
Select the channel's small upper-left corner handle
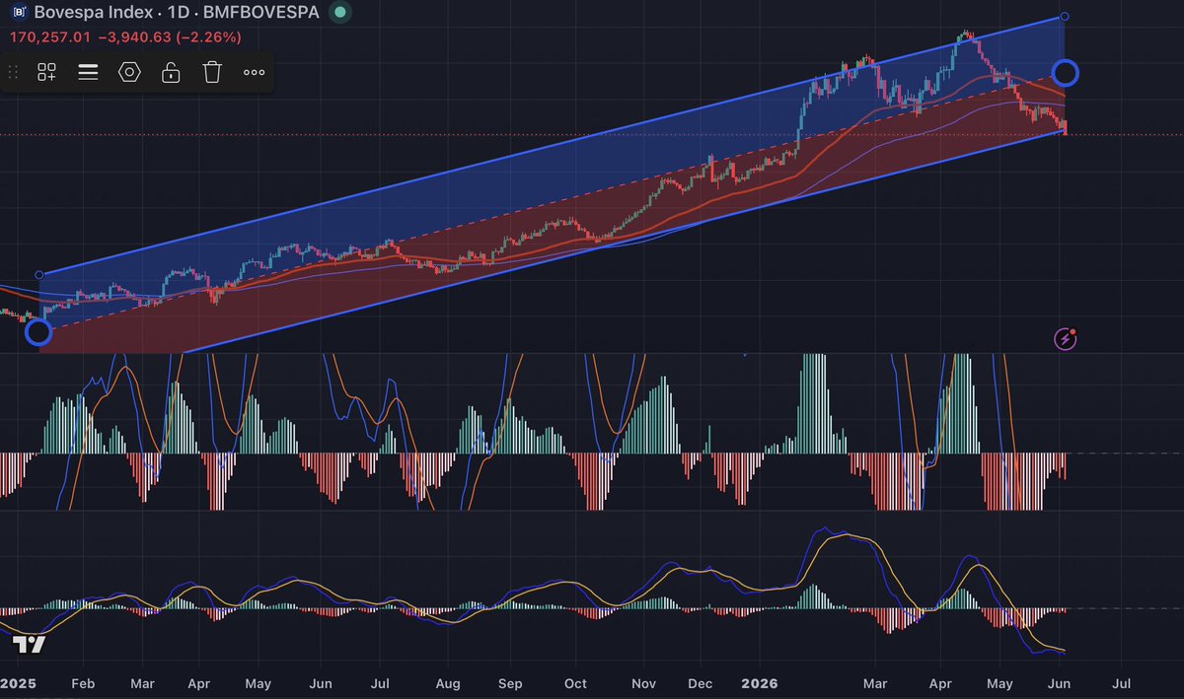coord(38,275)
